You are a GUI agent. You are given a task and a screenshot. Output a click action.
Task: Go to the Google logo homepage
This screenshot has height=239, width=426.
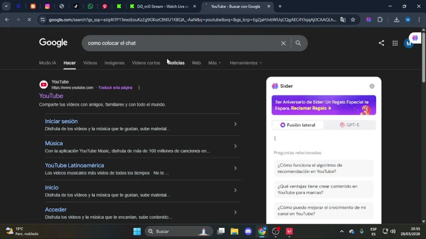(53, 43)
